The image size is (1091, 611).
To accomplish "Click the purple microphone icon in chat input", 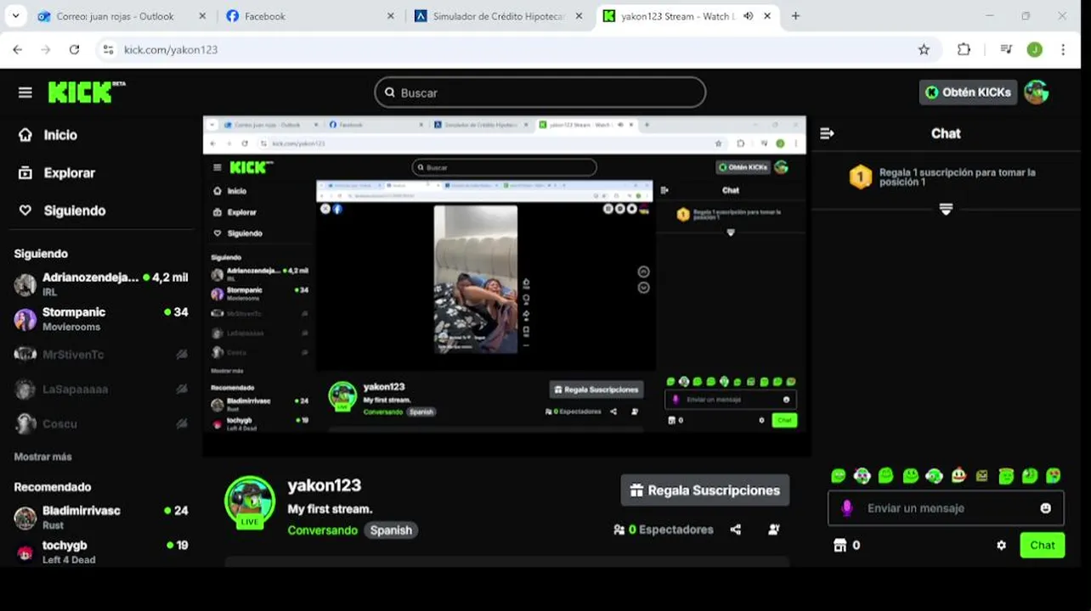I will [846, 508].
